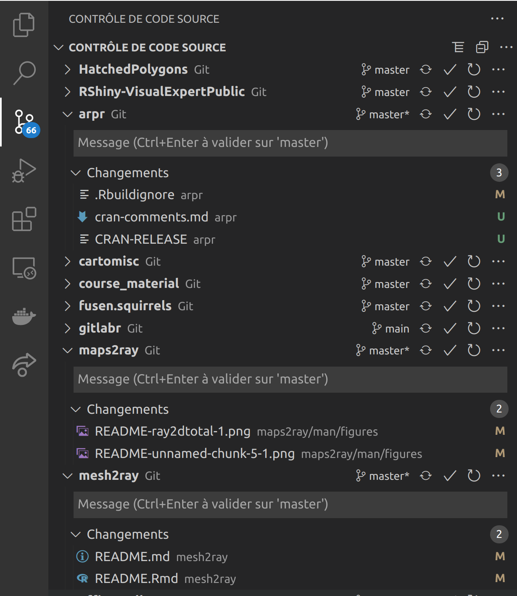Expand the course_material repository

(67, 284)
